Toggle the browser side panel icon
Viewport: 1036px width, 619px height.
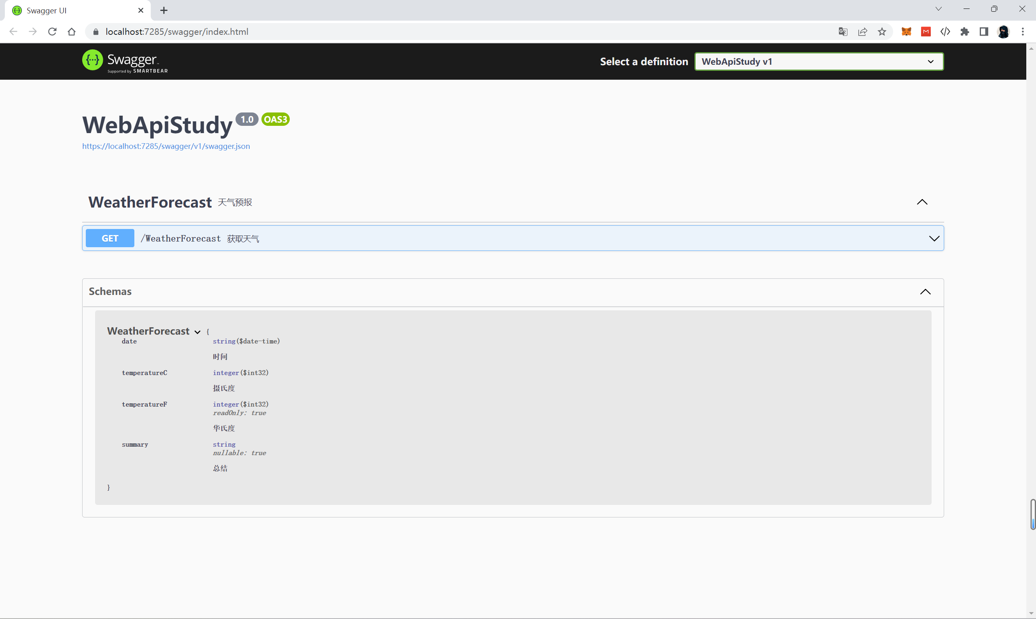point(984,32)
